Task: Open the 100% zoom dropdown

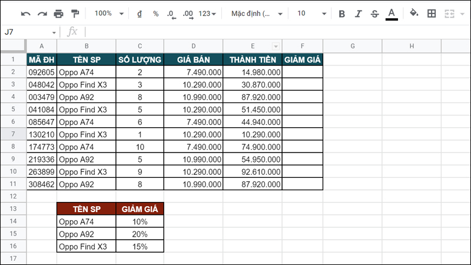Action: coord(109,14)
